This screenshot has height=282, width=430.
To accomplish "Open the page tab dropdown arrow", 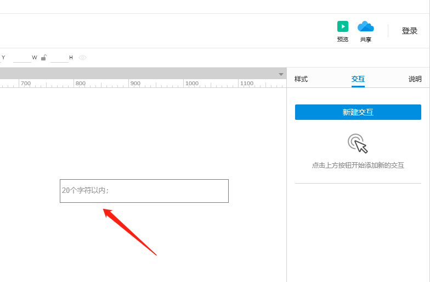I will pyautogui.click(x=281, y=74).
